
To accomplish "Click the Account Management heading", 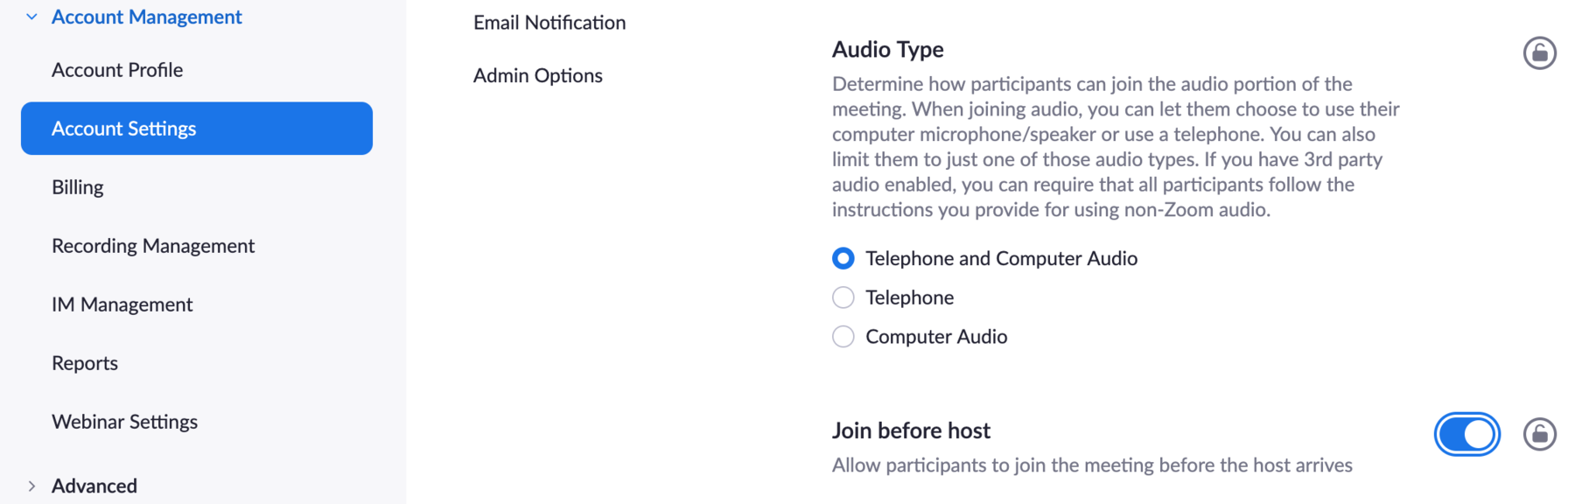I will [147, 17].
